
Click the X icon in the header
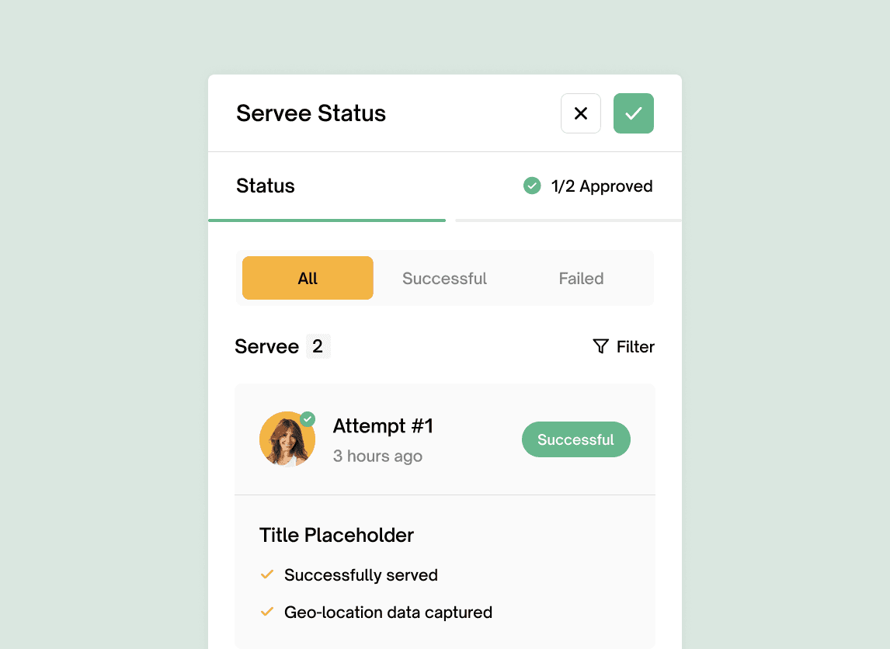(580, 113)
